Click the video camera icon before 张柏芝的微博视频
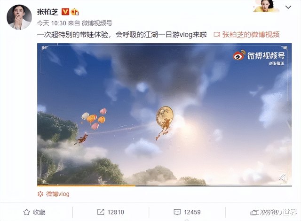This screenshot has height=221, width=301. tap(217, 35)
